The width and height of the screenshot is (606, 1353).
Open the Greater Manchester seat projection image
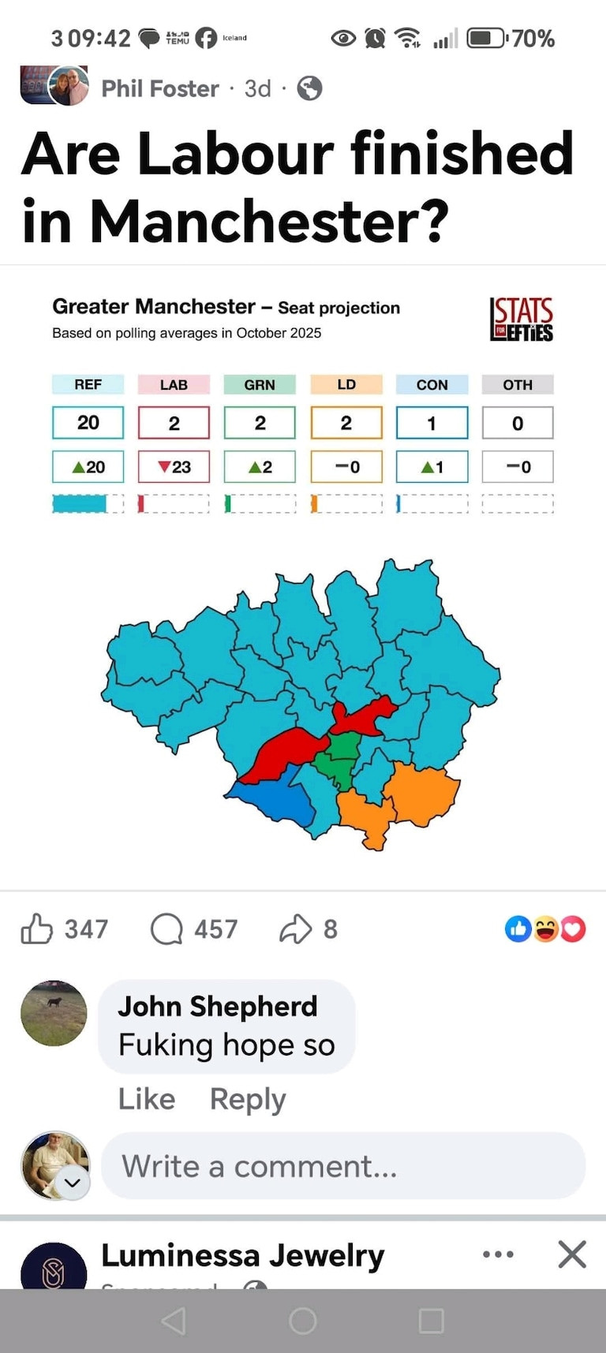click(x=303, y=576)
